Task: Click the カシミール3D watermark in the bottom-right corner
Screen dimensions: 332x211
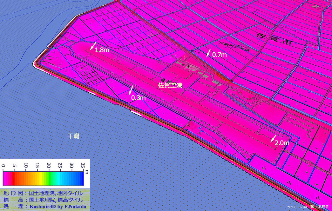Action: [297, 207]
